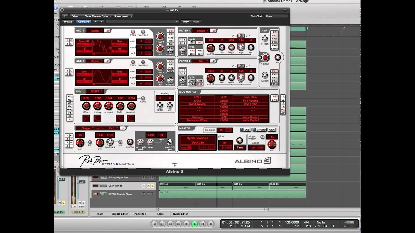Open the View menu dropdown

tap(76, 16)
